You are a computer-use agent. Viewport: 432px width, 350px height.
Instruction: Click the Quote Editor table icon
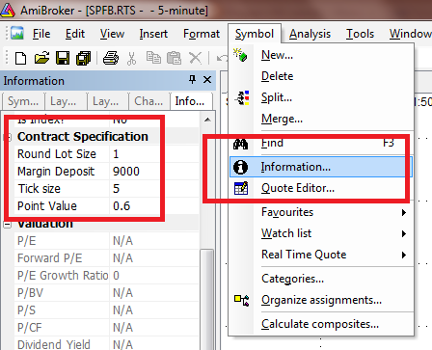click(x=241, y=188)
